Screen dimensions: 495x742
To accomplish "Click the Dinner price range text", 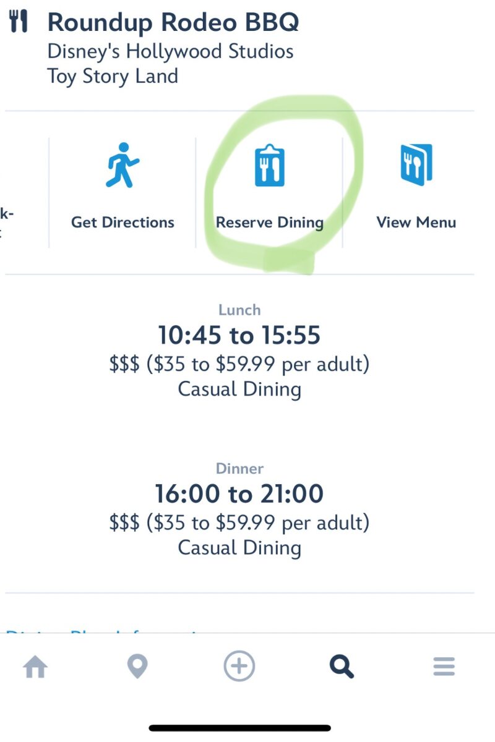I will tap(239, 522).
